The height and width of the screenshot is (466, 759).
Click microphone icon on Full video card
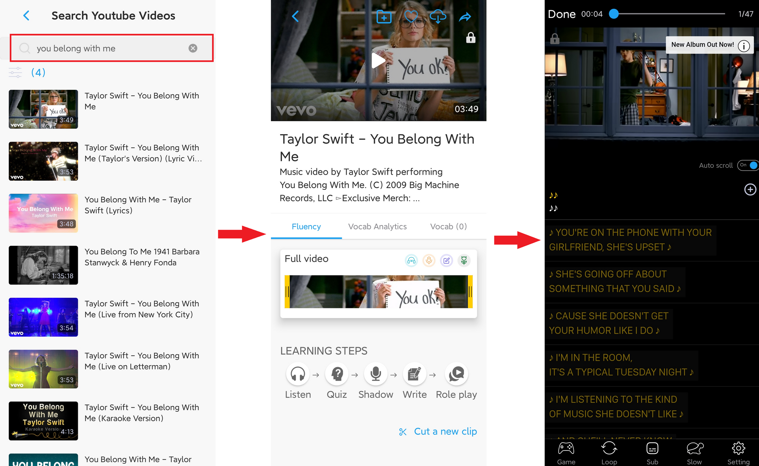click(x=429, y=261)
